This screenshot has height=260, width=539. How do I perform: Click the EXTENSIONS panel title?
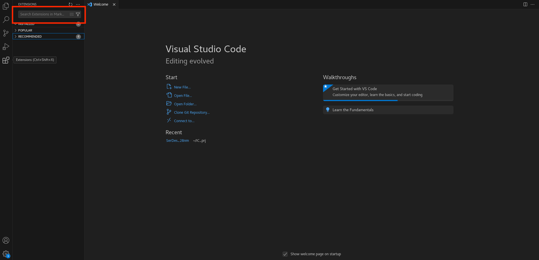(27, 4)
